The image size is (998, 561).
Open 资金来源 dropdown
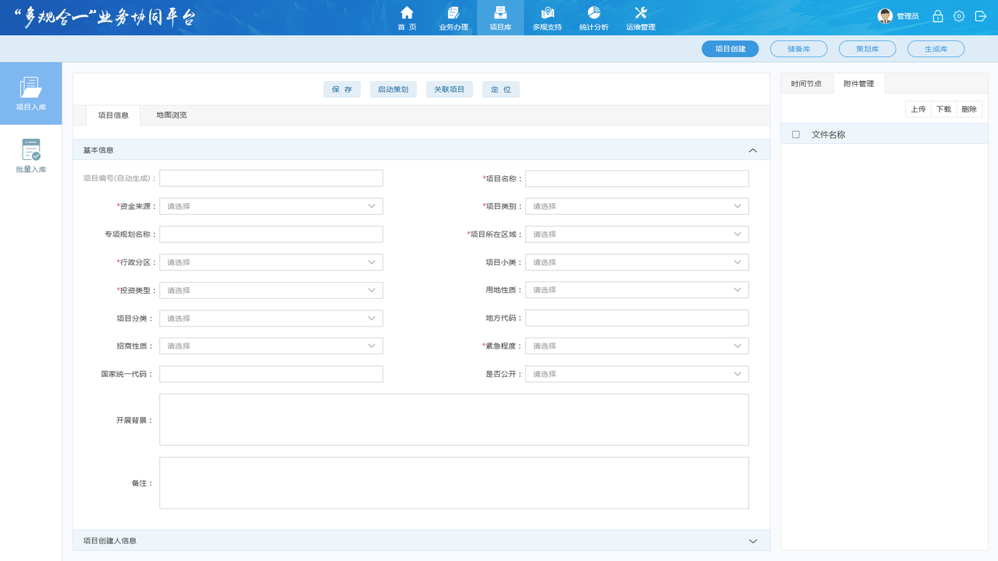click(271, 206)
